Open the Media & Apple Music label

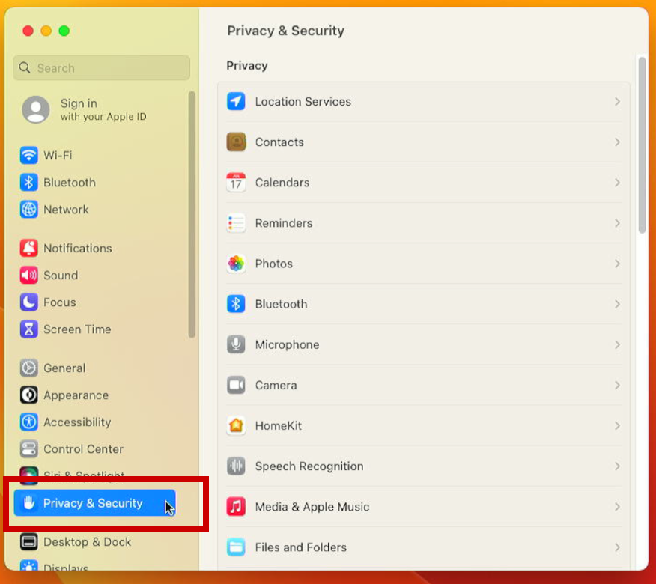click(x=312, y=507)
